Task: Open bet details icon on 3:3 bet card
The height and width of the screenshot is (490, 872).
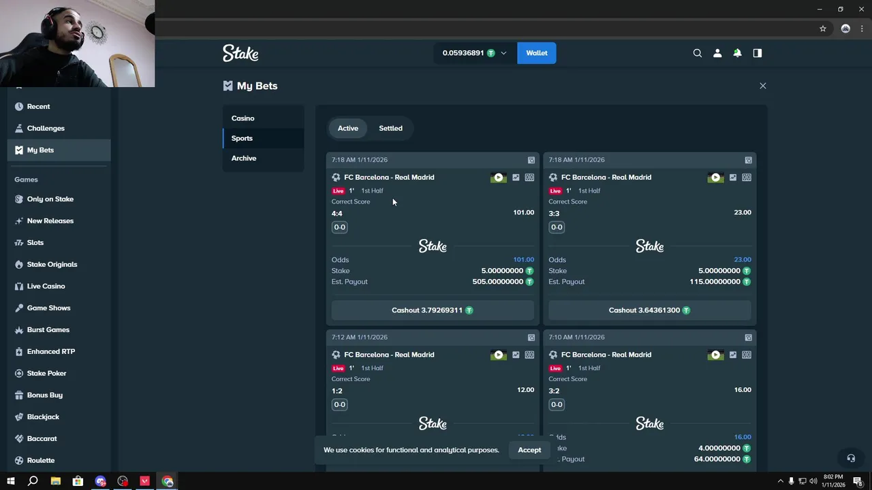Action: pos(748,160)
